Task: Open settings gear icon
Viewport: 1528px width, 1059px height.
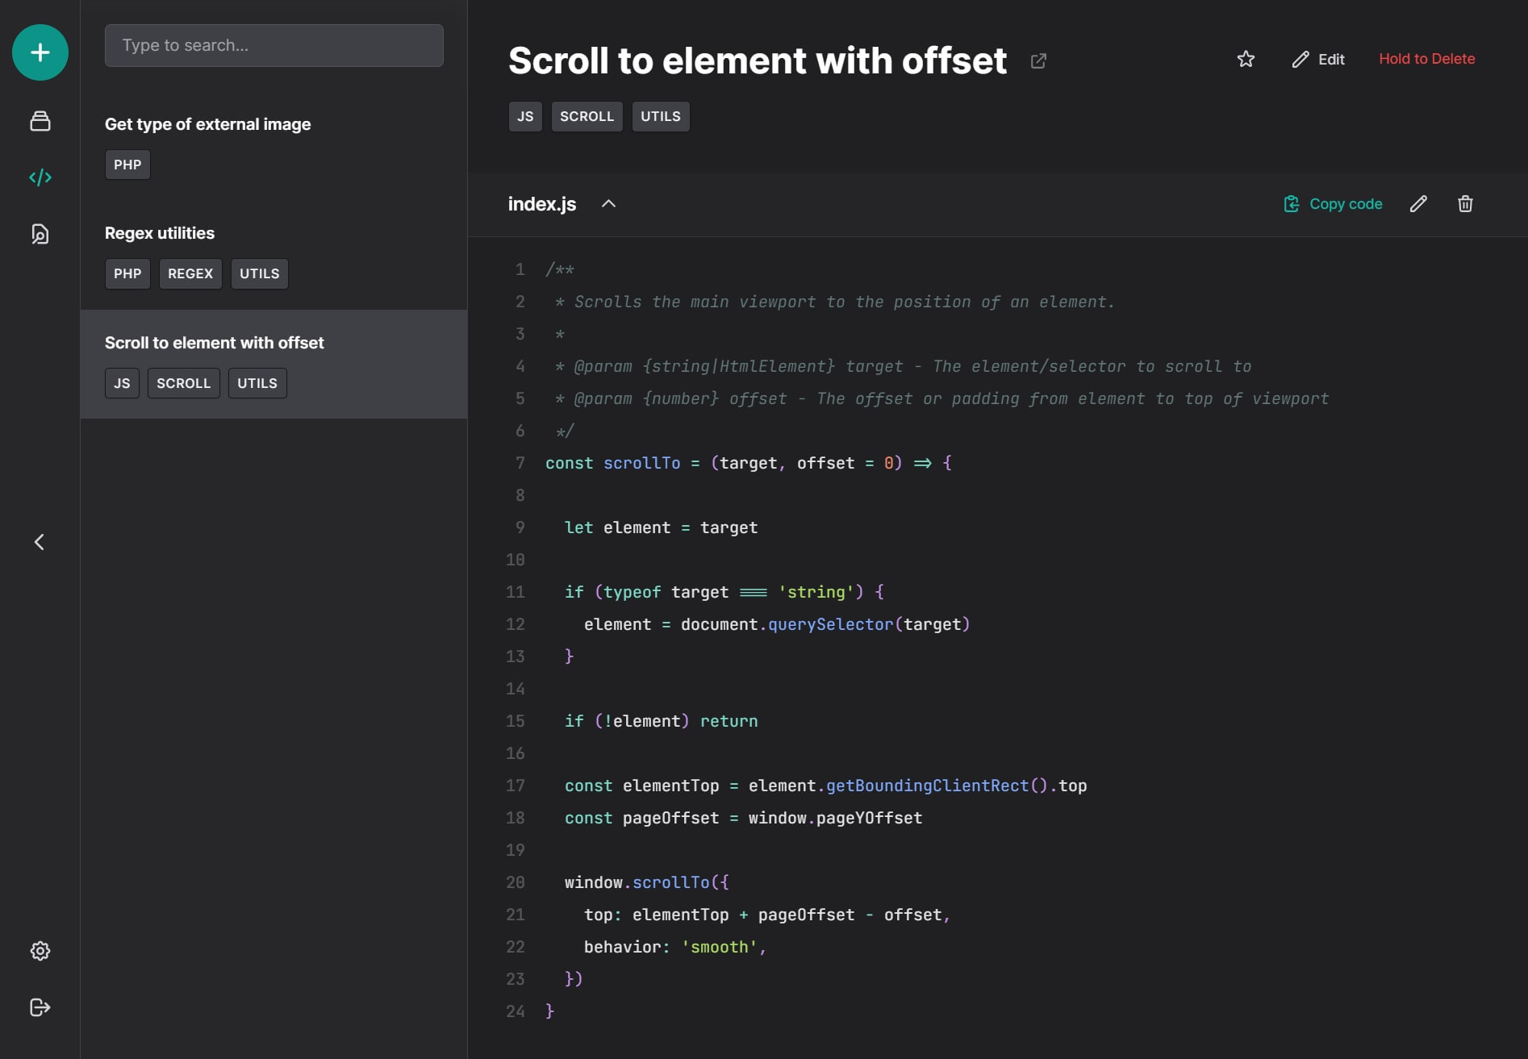Action: click(x=40, y=951)
